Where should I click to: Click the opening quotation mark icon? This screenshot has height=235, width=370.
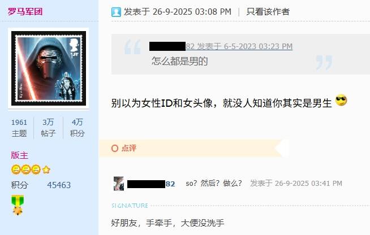[x=132, y=47]
